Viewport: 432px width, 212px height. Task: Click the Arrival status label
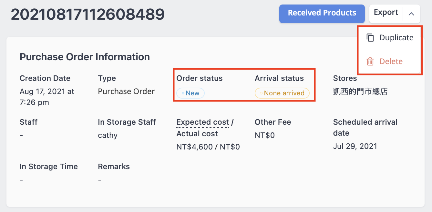[x=279, y=78]
